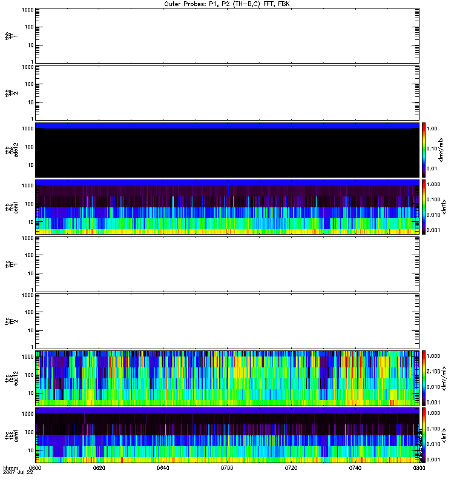
Task: Click the plot title 'Outer Probes: P1, P2'
Action: (x=227, y=4)
